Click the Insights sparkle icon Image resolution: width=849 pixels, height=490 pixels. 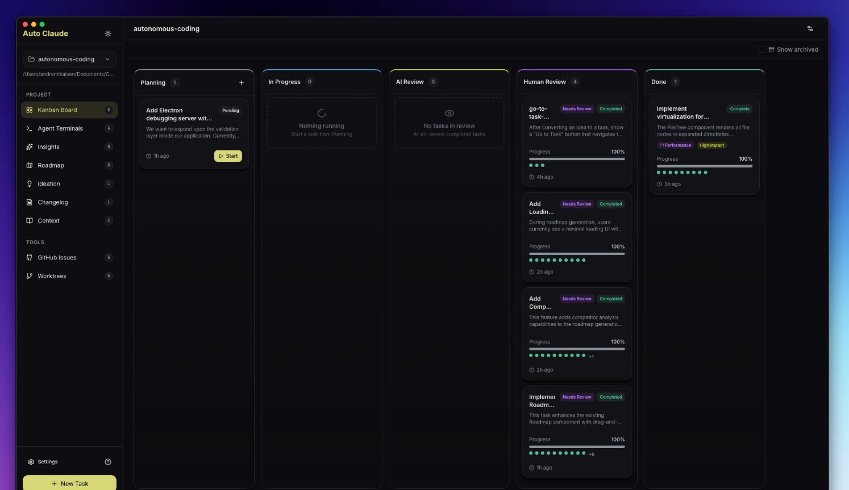coord(30,147)
